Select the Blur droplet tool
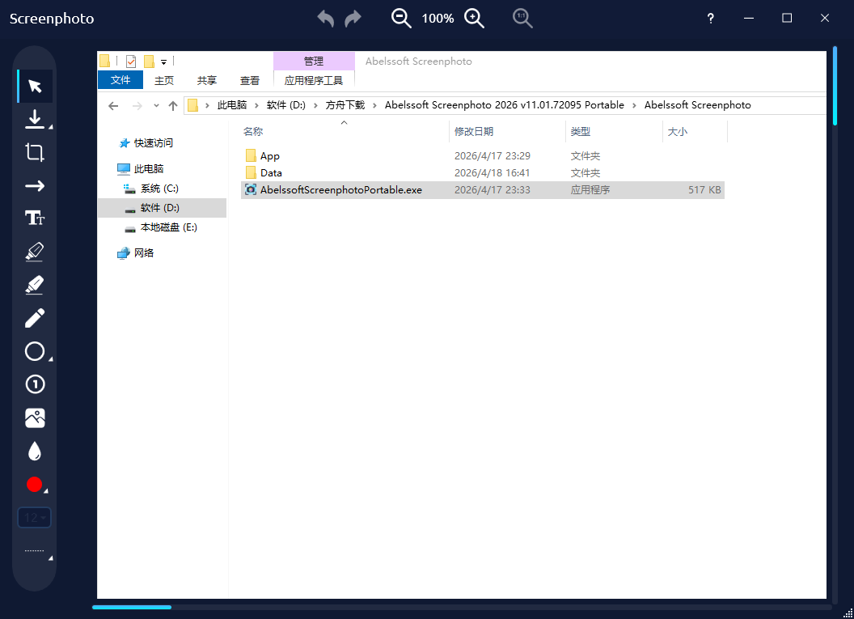This screenshot has height=619, width=854. [34, 451]
